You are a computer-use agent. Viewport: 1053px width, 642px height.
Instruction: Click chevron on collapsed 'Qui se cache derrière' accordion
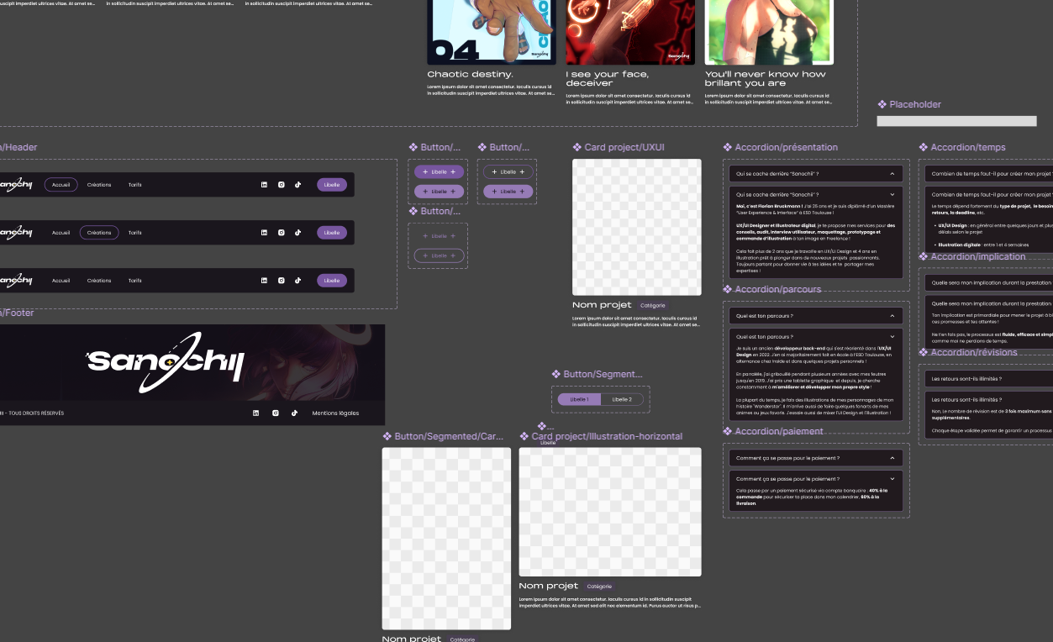tap(892, 174)
